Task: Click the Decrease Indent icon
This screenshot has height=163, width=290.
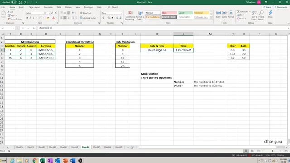Action: [x=73, y=18]
